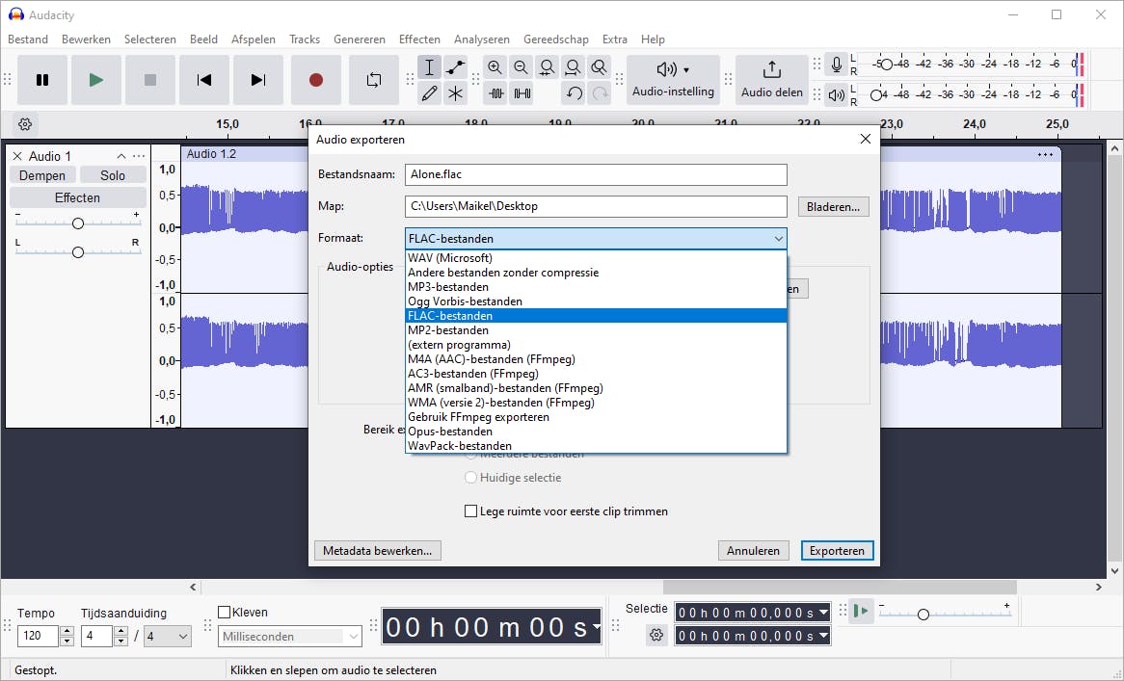Adjust the recording level slider knob
The image size is (1124, 681).
pos(886,65)
